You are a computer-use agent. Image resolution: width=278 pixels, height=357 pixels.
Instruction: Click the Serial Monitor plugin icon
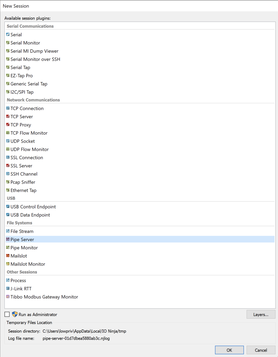pyautogui.click(x=8, y=43)
